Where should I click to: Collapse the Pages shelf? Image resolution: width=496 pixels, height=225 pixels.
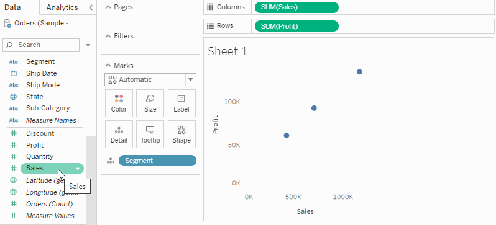click(x=109, y=7)
